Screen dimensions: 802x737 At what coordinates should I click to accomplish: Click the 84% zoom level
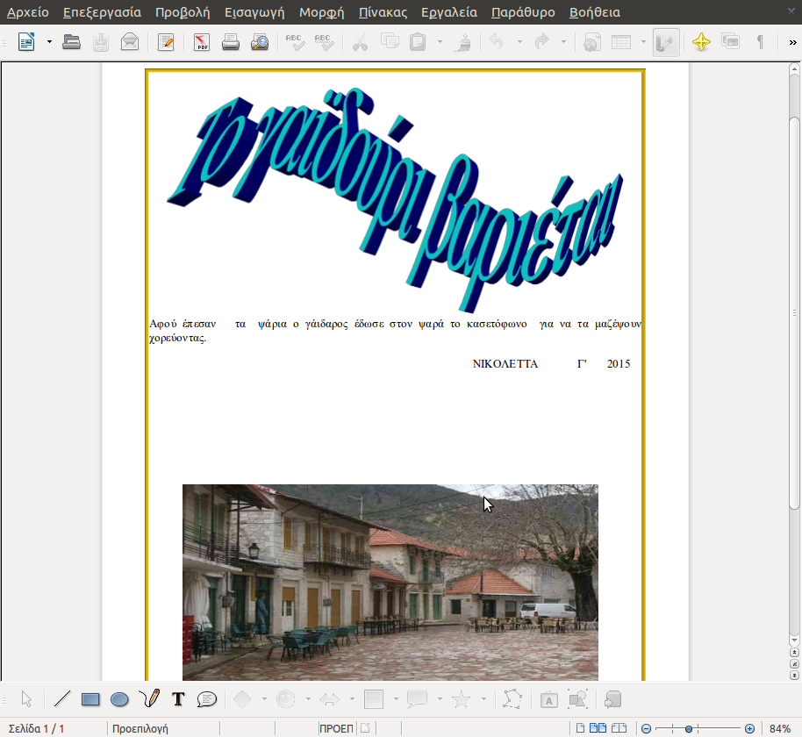[780, 729]
